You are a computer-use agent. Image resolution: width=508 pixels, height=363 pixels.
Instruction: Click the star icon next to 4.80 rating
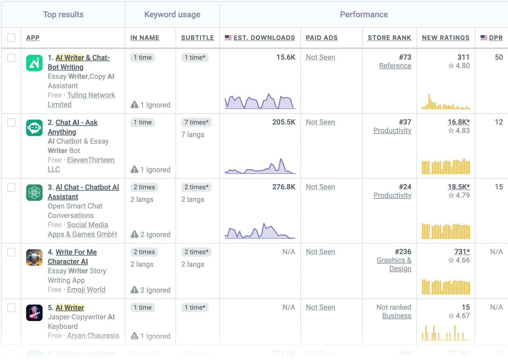click(451, 66)
